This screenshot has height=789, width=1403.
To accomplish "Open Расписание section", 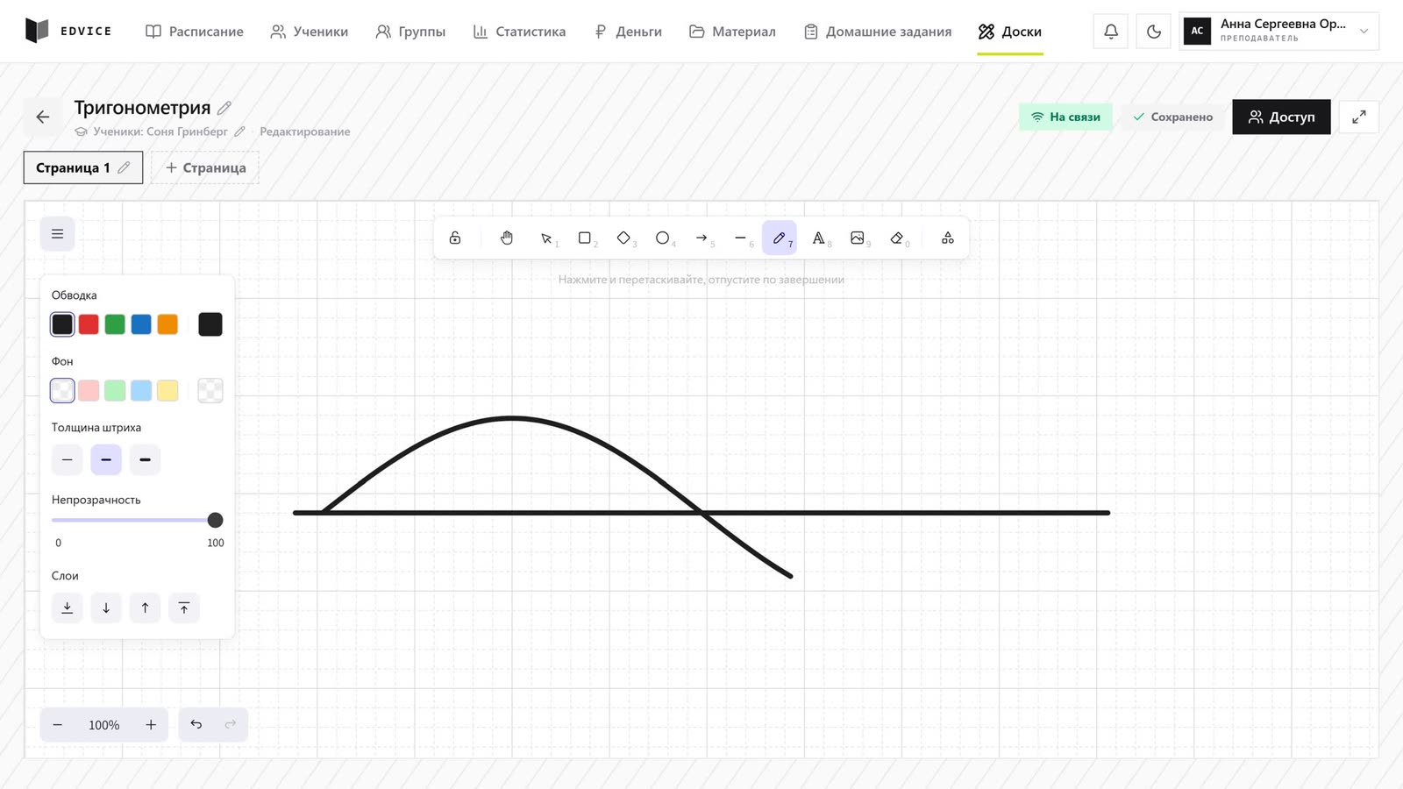I will (x=195, y=32).
